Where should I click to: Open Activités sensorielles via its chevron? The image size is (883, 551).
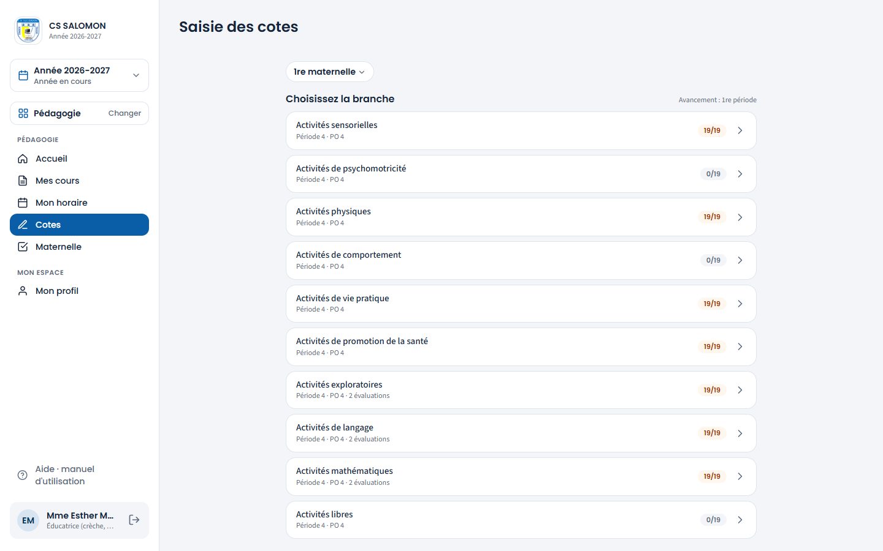point(740,130)
